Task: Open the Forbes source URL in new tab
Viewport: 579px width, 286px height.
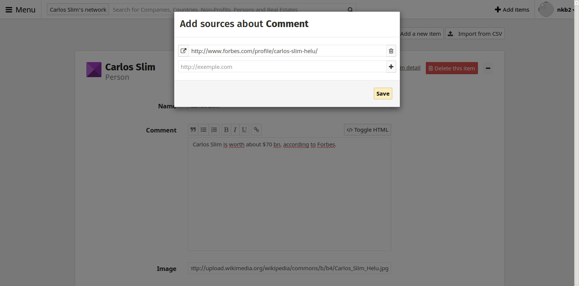Action: (183, 51)
